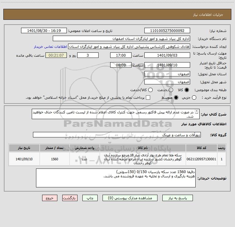
Task: Click the price validity date 1401/09/10 field
Action: (x=167, y=65)
